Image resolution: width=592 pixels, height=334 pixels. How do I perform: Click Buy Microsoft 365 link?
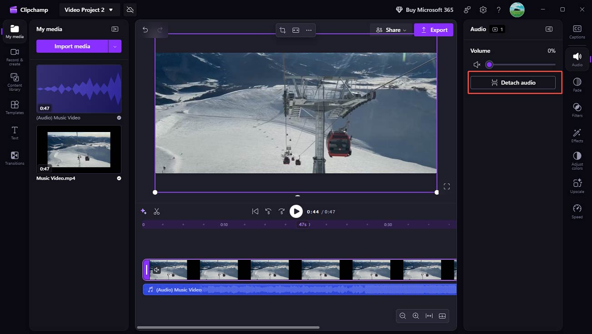[424, 10]
